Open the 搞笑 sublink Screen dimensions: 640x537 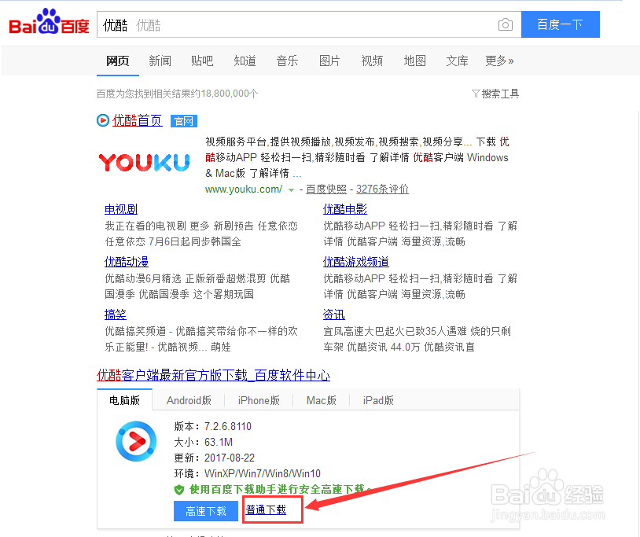(116, 314)
